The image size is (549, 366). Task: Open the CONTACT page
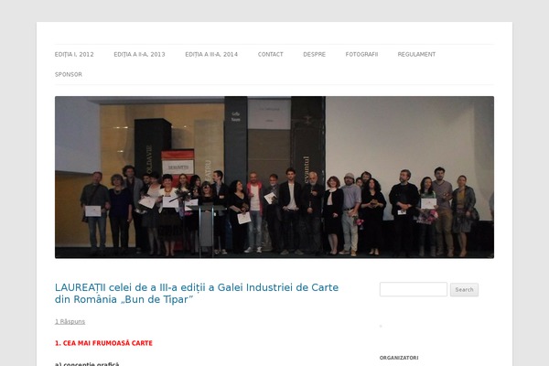click(270, 54)
